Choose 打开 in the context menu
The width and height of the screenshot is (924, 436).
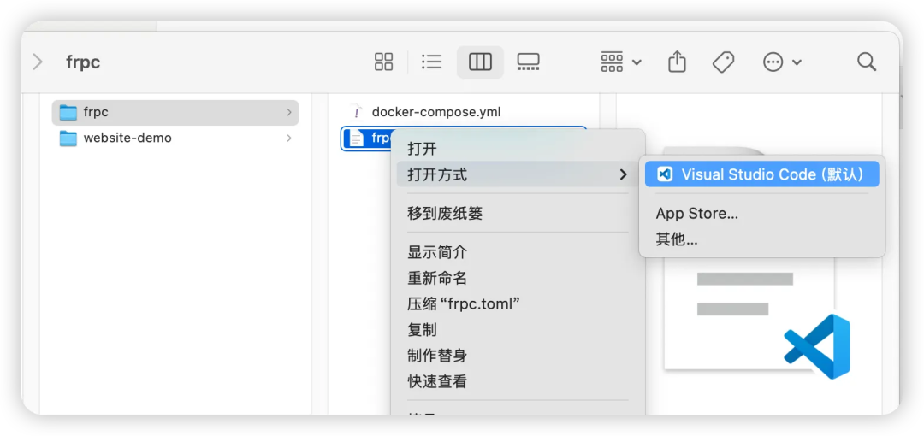(x=518, y=149)
